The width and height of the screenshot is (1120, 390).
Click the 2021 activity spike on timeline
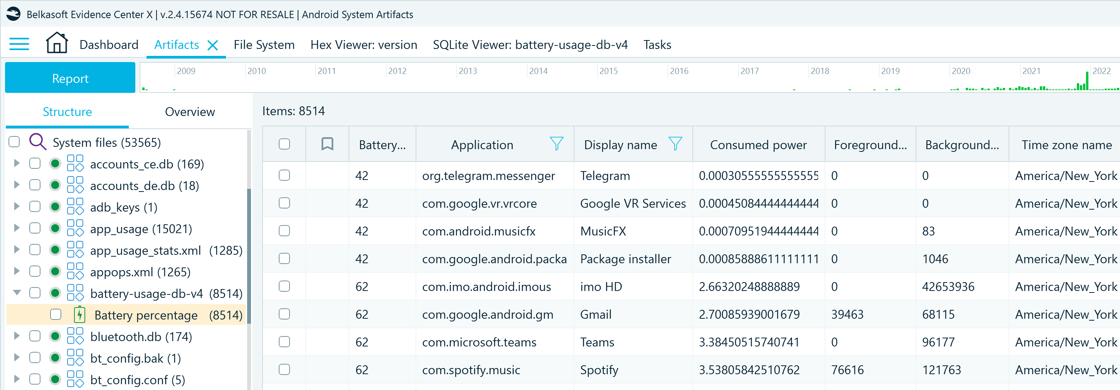[1087, 81]
